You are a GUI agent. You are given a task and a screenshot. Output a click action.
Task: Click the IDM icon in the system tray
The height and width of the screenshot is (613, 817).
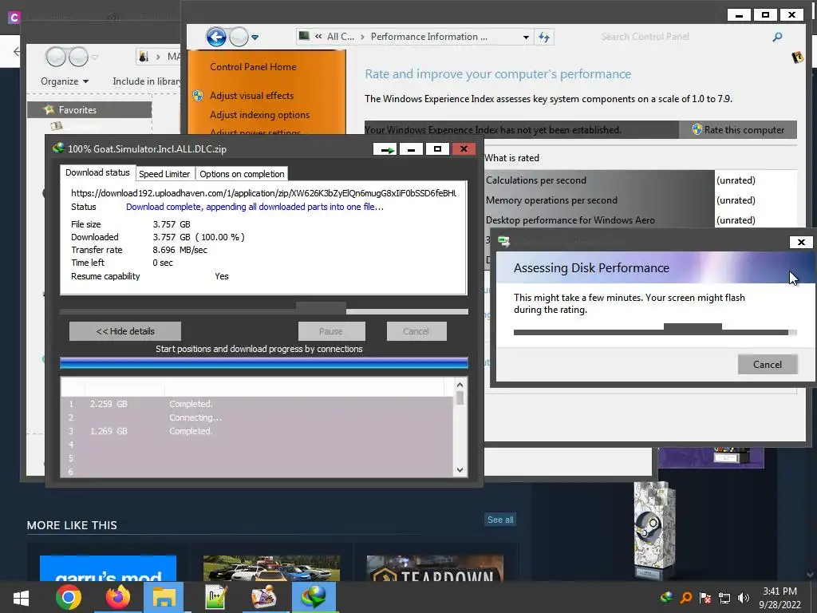coord(666,597)
